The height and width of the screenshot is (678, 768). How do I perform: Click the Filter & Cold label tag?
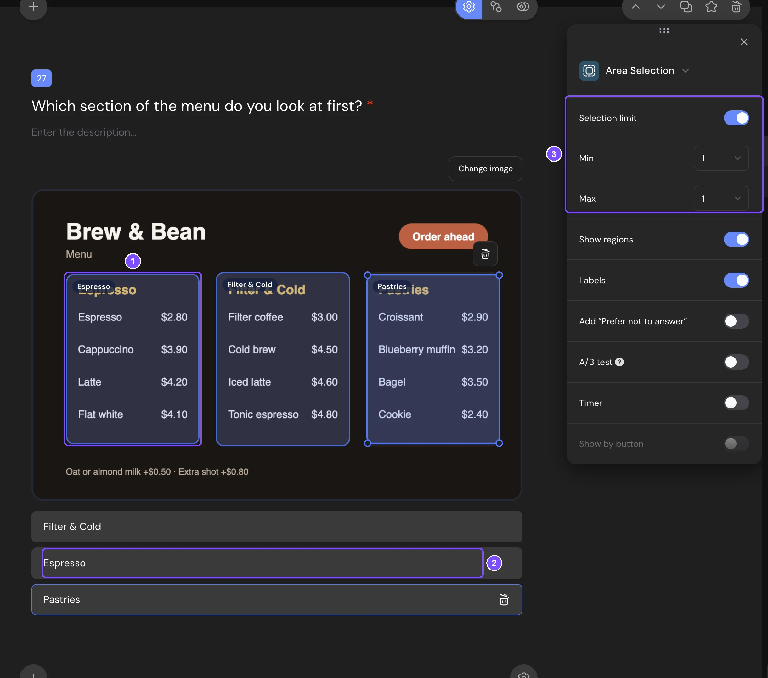coord(250,285)
